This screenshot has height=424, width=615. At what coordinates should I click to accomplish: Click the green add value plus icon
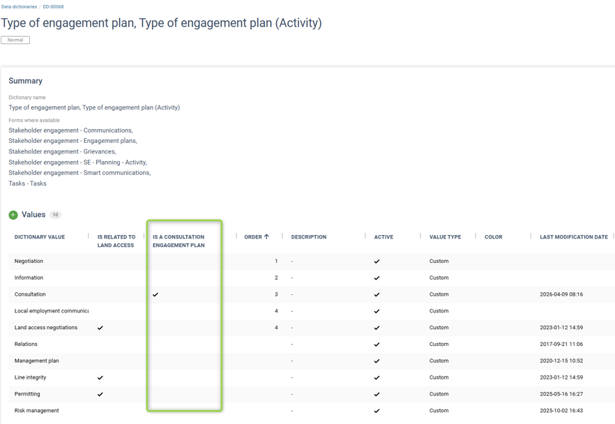(x=13, y=215)
